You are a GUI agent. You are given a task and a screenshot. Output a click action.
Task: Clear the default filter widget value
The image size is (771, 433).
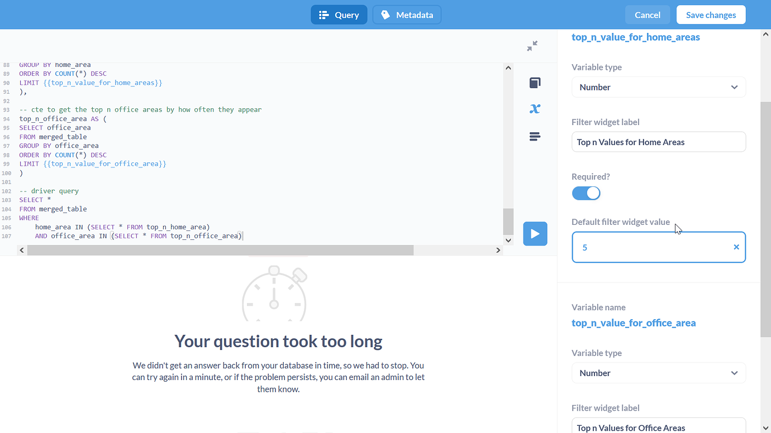736,247
